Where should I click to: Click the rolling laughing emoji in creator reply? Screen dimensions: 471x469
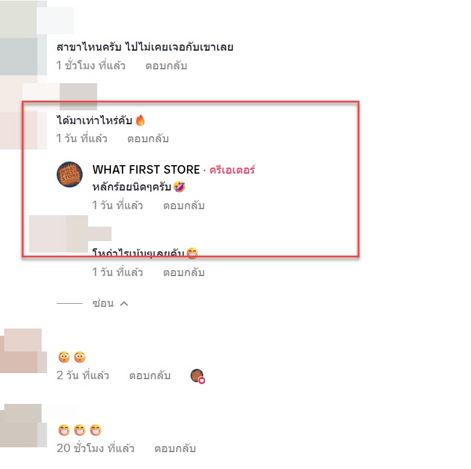coord(179,187)
